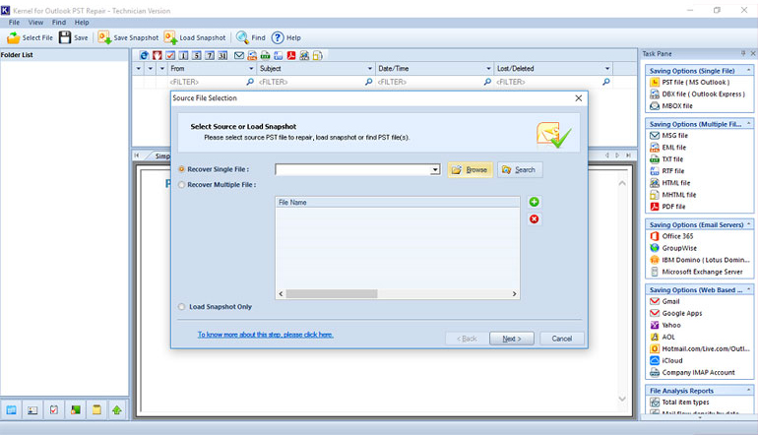Open the tasks checkmark icon in bottom-left bar

click(54, 409)
